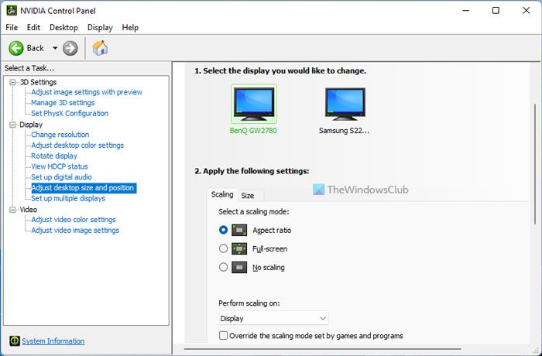The image size is (542, 356).
Task: Collapse the 3D Settings tree node
Action: pyautogui.click(x=13, y=82)
